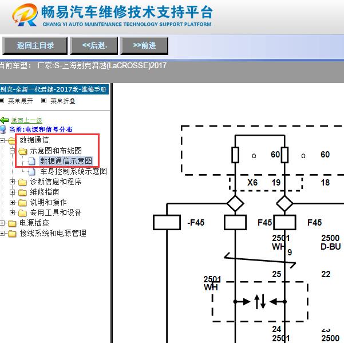Select the 接线系统和电源管理 tree item
This screenshot has height=343, width=344.
coord(53,233)
